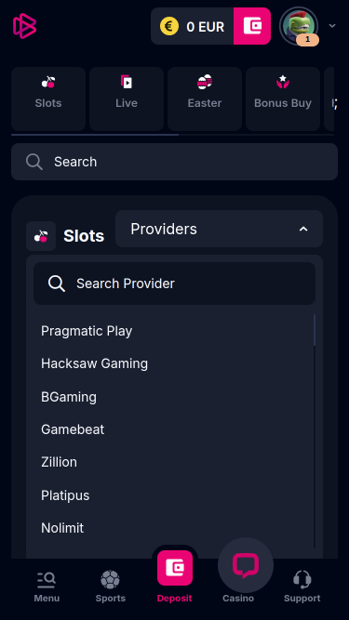
Task: Click the pink casino logo icon
Action: (x=24, y=26)
